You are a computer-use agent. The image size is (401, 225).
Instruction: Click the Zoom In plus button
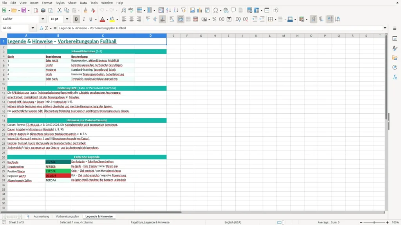pos(387,222)
